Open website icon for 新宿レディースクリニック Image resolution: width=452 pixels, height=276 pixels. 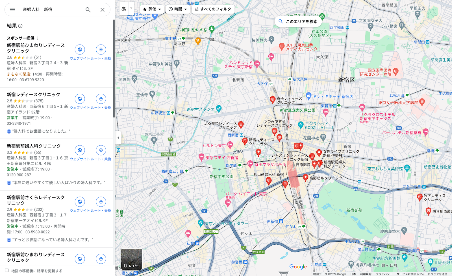[x=80, y=99]
